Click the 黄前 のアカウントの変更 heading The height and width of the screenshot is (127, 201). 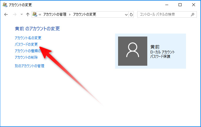(37, 29)
